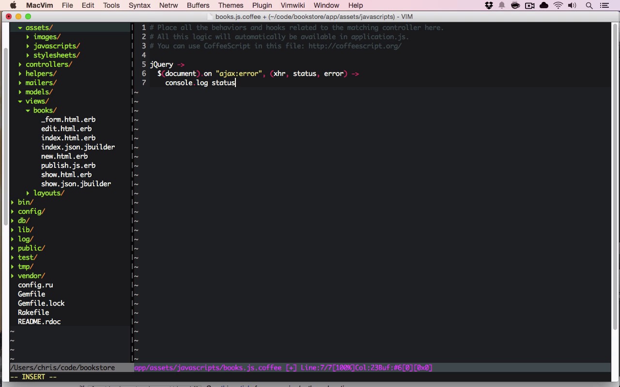Click the jQuery line in the editor

[x=167, y=64]
